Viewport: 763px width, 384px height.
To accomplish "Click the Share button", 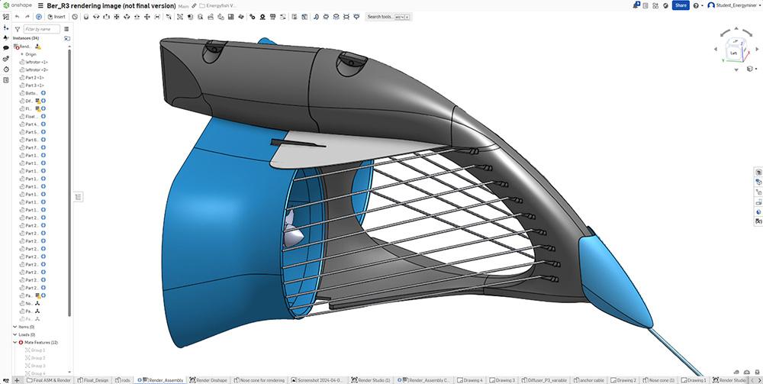I will (681, 5).
